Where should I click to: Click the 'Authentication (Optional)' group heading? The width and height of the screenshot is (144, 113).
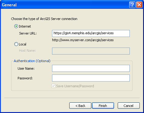coord(32,61)
